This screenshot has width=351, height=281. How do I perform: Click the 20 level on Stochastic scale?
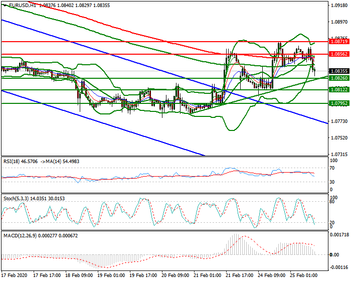(x=332, y=223)
